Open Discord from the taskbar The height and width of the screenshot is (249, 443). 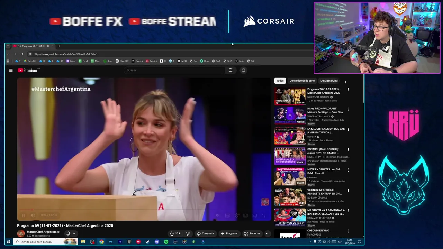pos(157,242)
